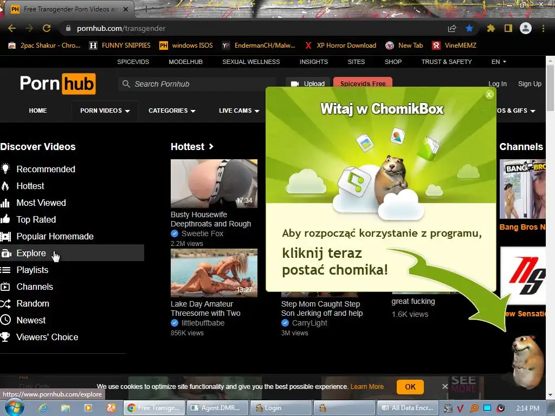Open the CarryLight uploader link

click(x=309, y=323)
